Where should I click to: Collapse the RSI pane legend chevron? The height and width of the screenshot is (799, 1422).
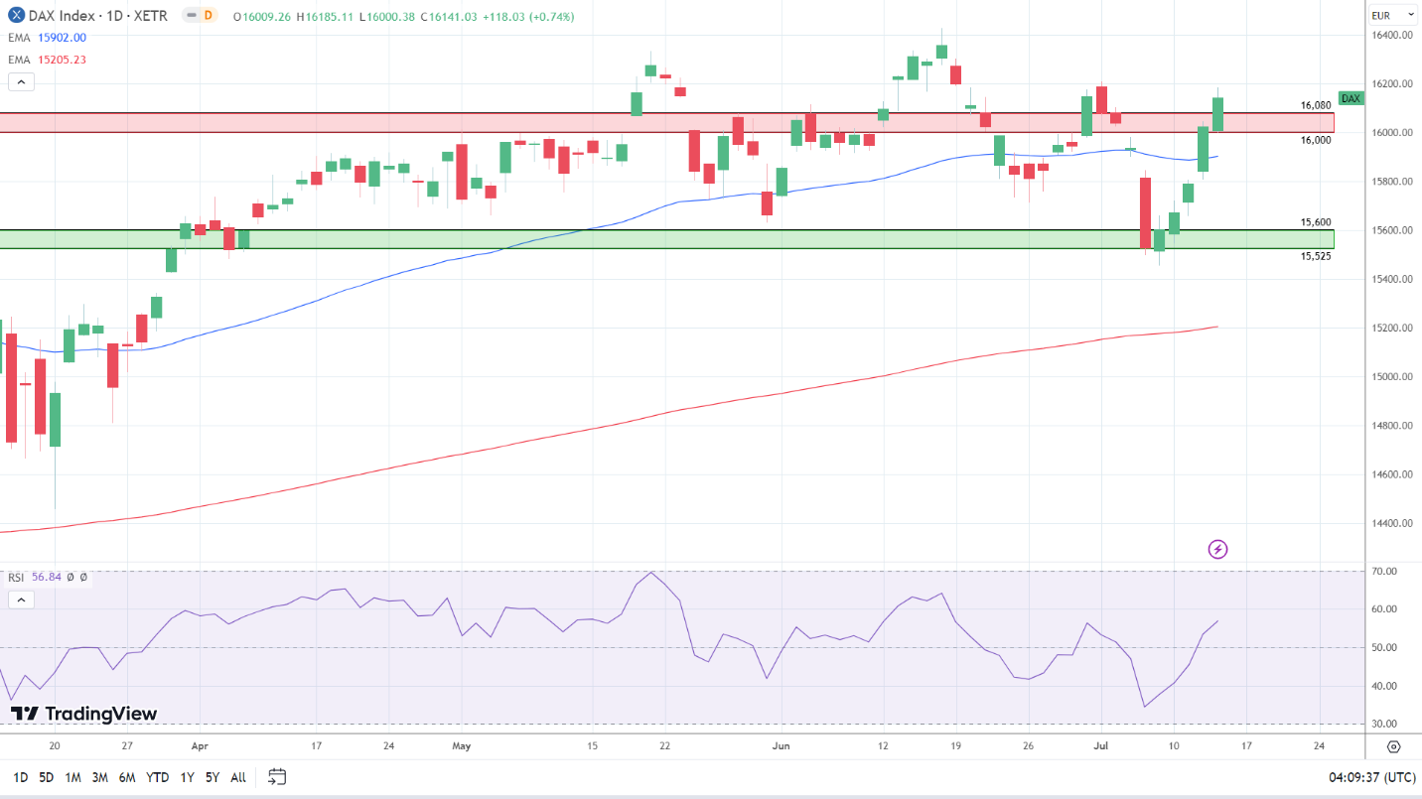point(21,599)
